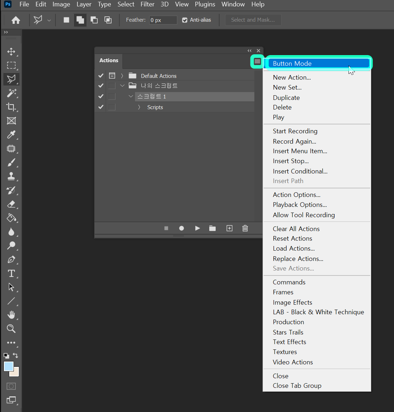Image resolution: width=394 pixels, height=412 pixels.
Task: Toggle Quick Mask mode
Action: point(11,386)
